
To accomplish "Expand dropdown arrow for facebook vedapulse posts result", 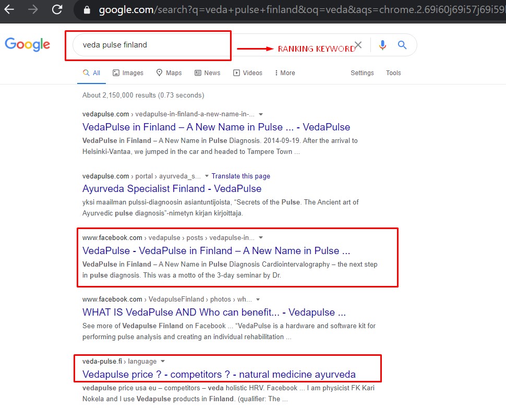I will click(261, 237).
